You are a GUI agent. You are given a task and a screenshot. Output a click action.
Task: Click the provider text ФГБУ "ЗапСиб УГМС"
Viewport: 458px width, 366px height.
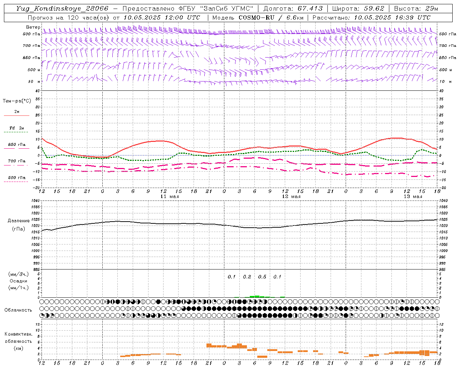click(x=217, y=9)
